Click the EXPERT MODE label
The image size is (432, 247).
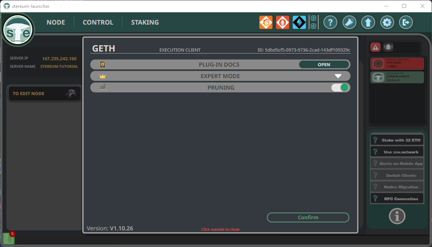coord(220,76)
